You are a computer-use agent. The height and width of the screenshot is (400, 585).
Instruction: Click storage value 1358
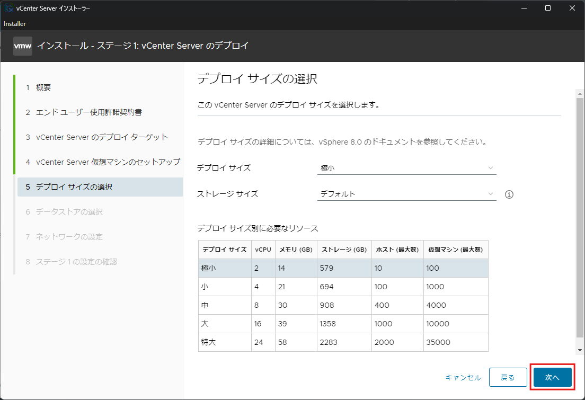[327, 324]
